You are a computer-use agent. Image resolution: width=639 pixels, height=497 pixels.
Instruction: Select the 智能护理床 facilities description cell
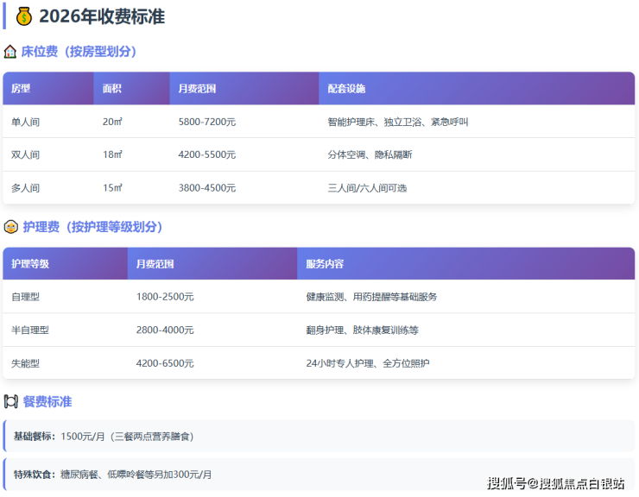(x=398, y=122)
